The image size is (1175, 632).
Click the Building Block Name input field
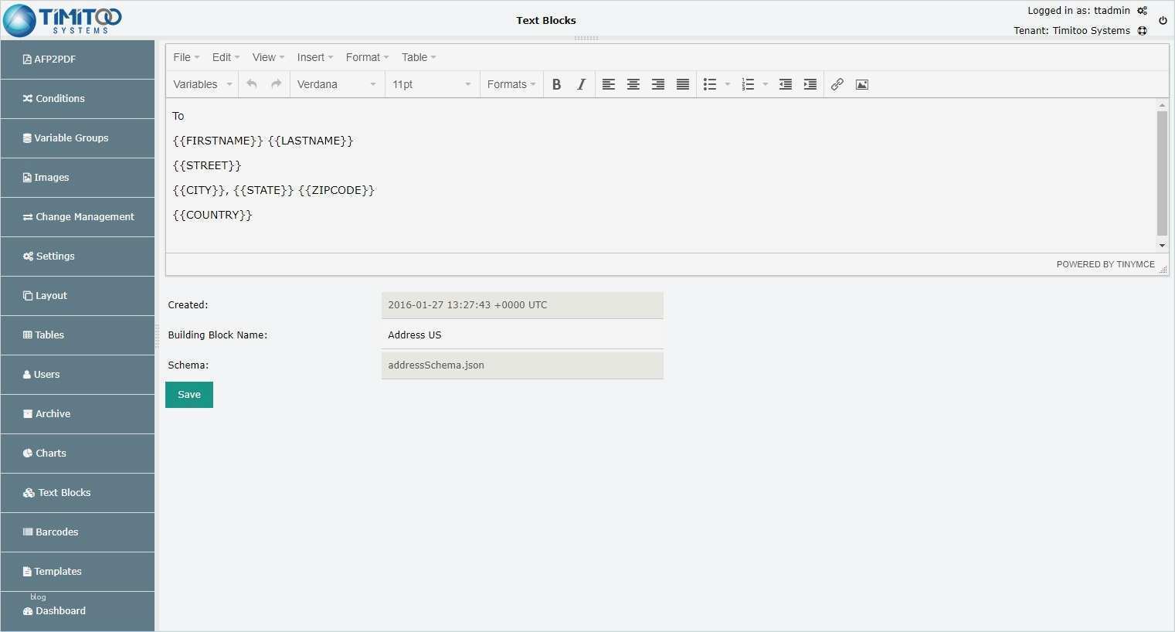pyautogui.click(x=522, y=335)
